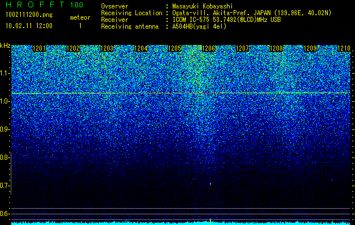Viewport: 355px width, 225px height.
Task: Click the Receiving antenna label
Action: [130, 26]
